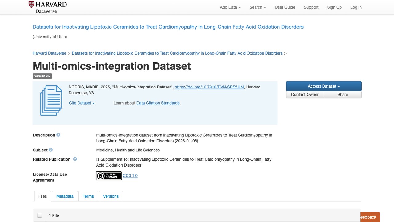Click Log In in navigation bar
Viewport: 394px width, 222px height.
(356, 7)
